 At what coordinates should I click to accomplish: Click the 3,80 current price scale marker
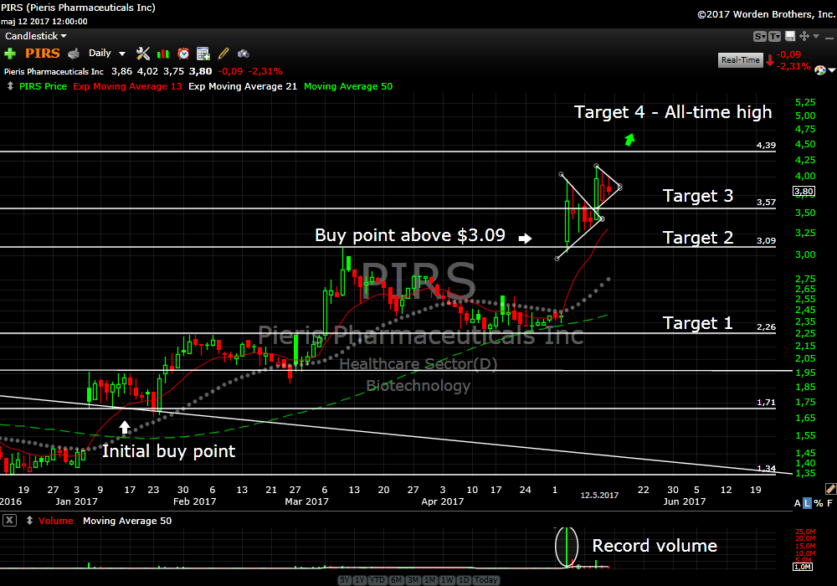tap(804, 191)
